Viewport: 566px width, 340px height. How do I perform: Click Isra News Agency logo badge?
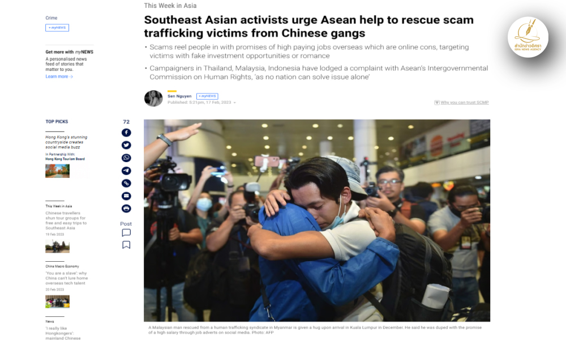coord(528,37)
